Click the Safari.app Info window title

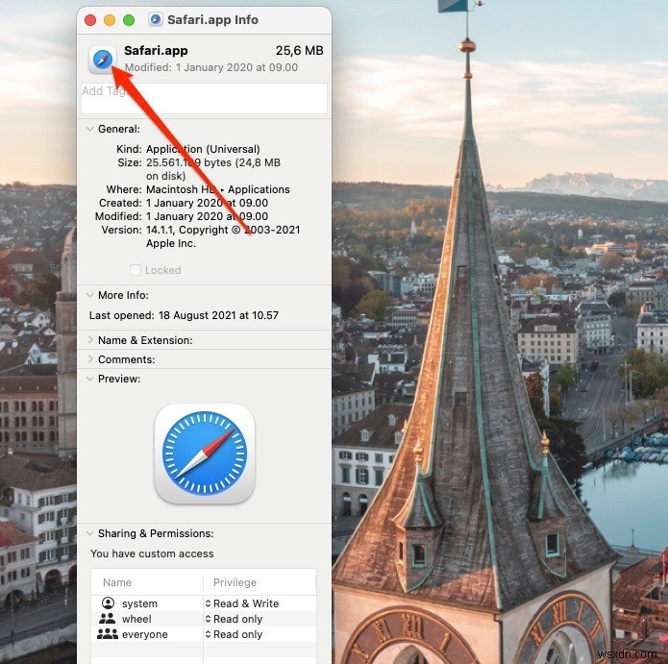[212, 19]
